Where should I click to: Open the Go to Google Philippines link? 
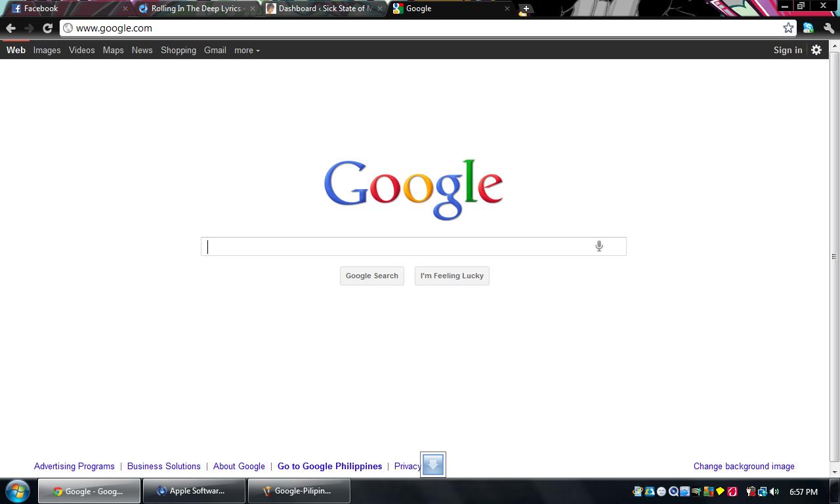[x=329, y=466]
